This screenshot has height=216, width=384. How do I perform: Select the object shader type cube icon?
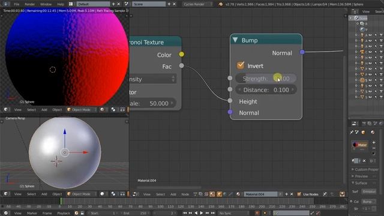(x=219, y=194)
